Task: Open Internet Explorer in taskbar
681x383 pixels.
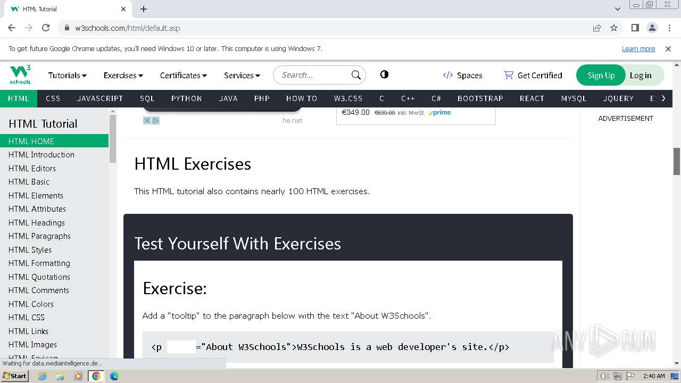Action: (43, 376)
